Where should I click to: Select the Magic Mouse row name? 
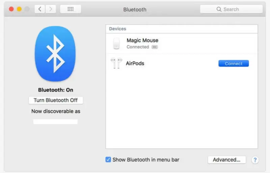142,40
